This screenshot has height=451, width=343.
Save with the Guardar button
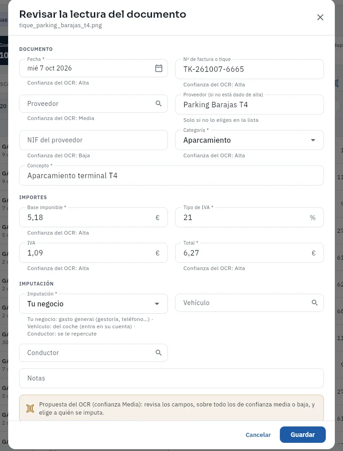(303, 435)
